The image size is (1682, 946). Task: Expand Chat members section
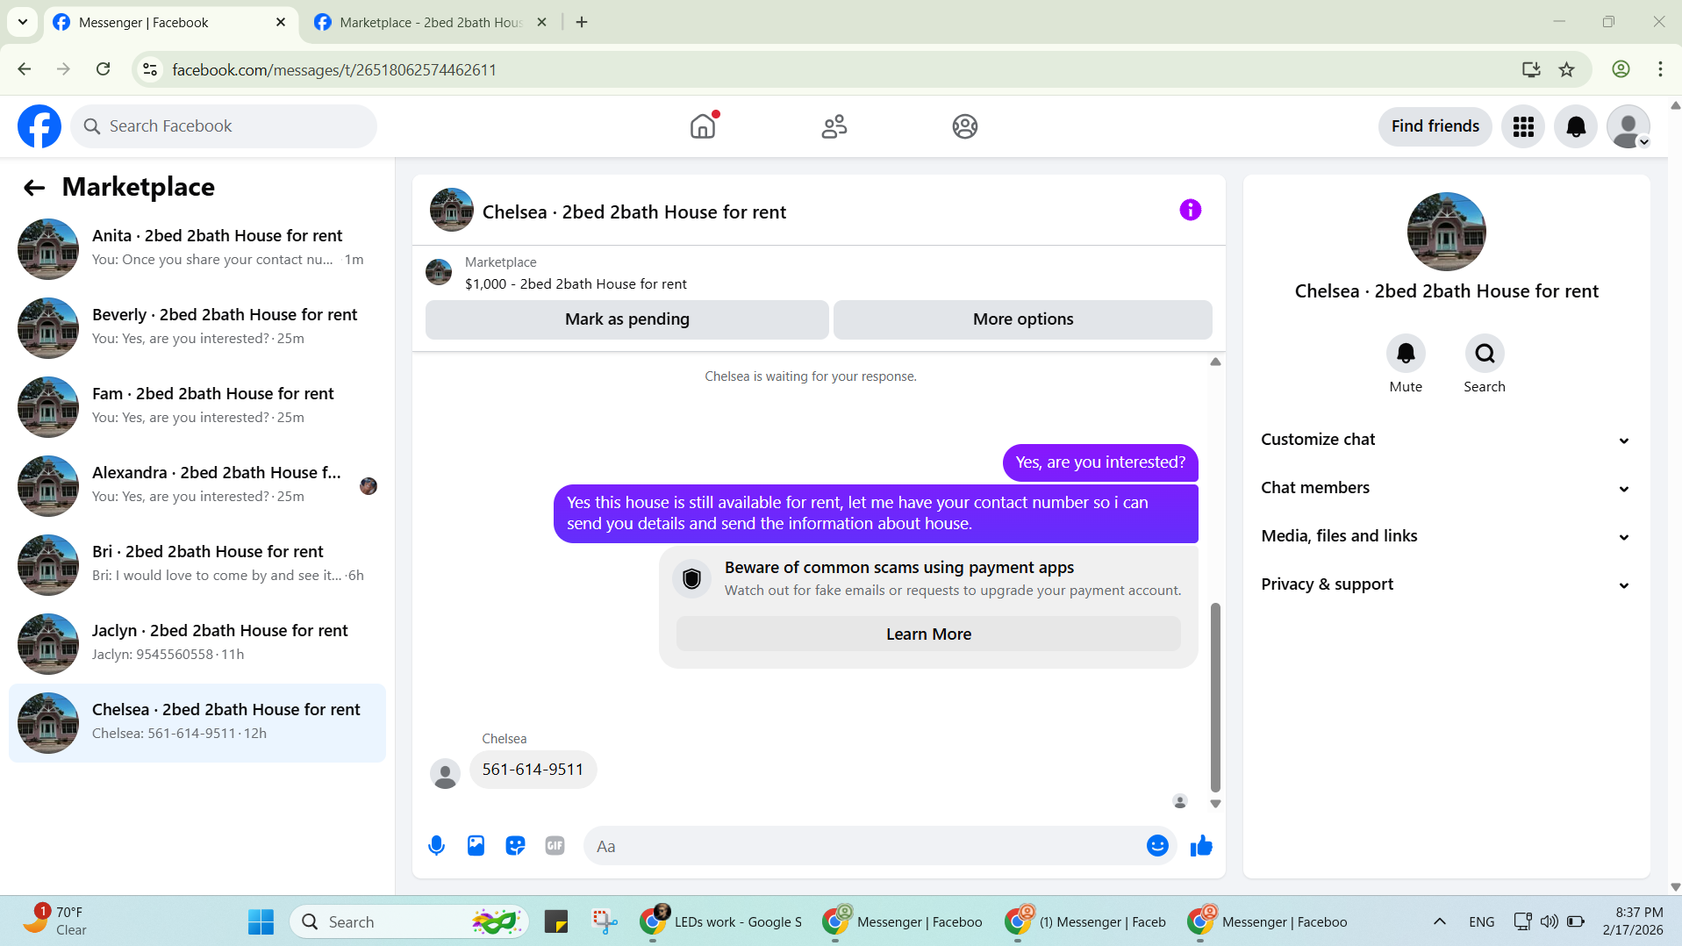click(1446, 488)
